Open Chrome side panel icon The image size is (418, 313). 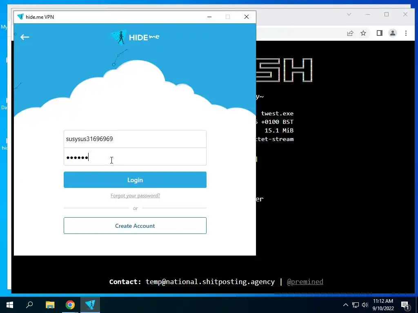pos(379,33)
